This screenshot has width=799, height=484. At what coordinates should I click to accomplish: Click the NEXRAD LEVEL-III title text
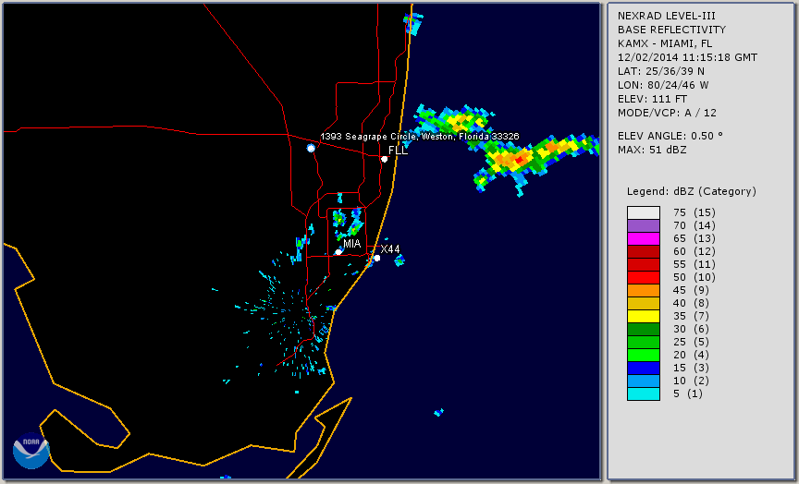coord(667,17)
